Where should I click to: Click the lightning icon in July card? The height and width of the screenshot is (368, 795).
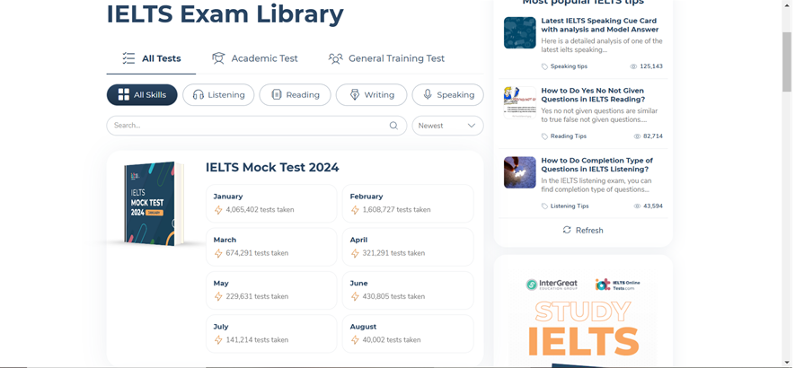pos(218,340)
